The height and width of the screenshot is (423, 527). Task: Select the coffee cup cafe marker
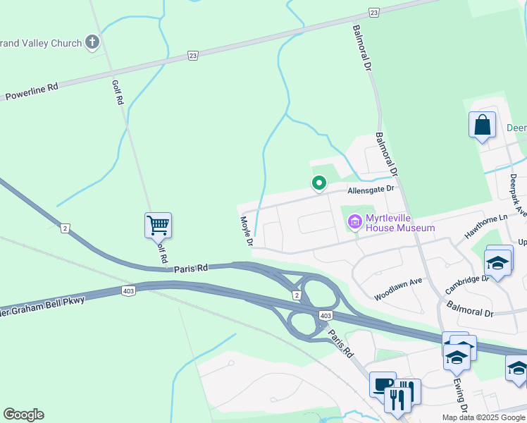(x=383, y=386)
